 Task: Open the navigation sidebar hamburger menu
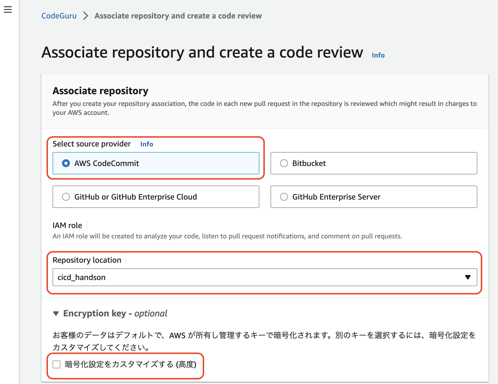[8, 9]
